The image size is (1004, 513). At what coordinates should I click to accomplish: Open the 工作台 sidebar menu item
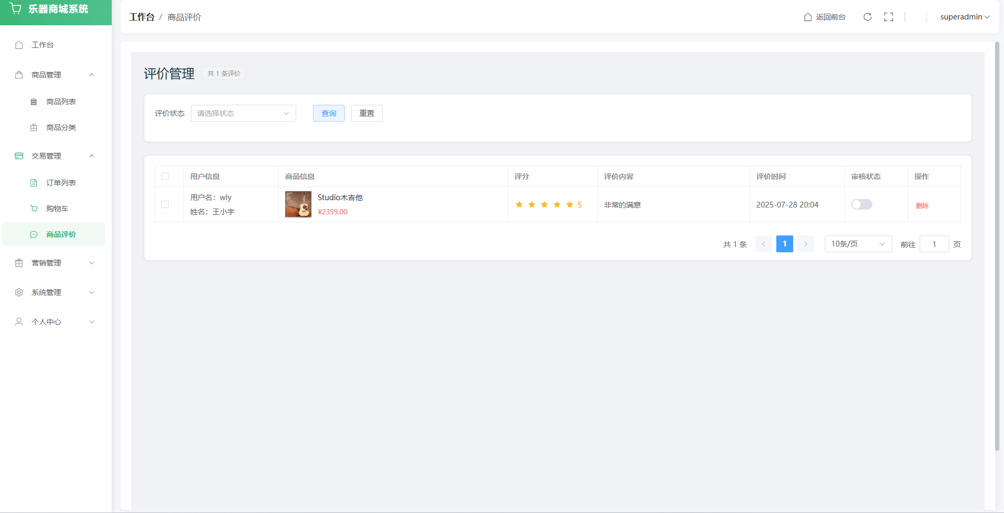click(43, 45)
